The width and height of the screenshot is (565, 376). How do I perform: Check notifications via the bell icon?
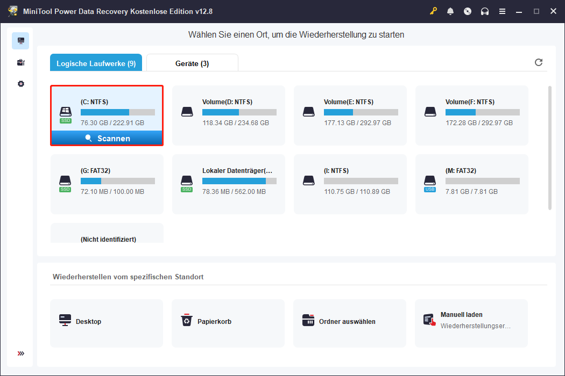pyautogui.click(x=450, y=11)
